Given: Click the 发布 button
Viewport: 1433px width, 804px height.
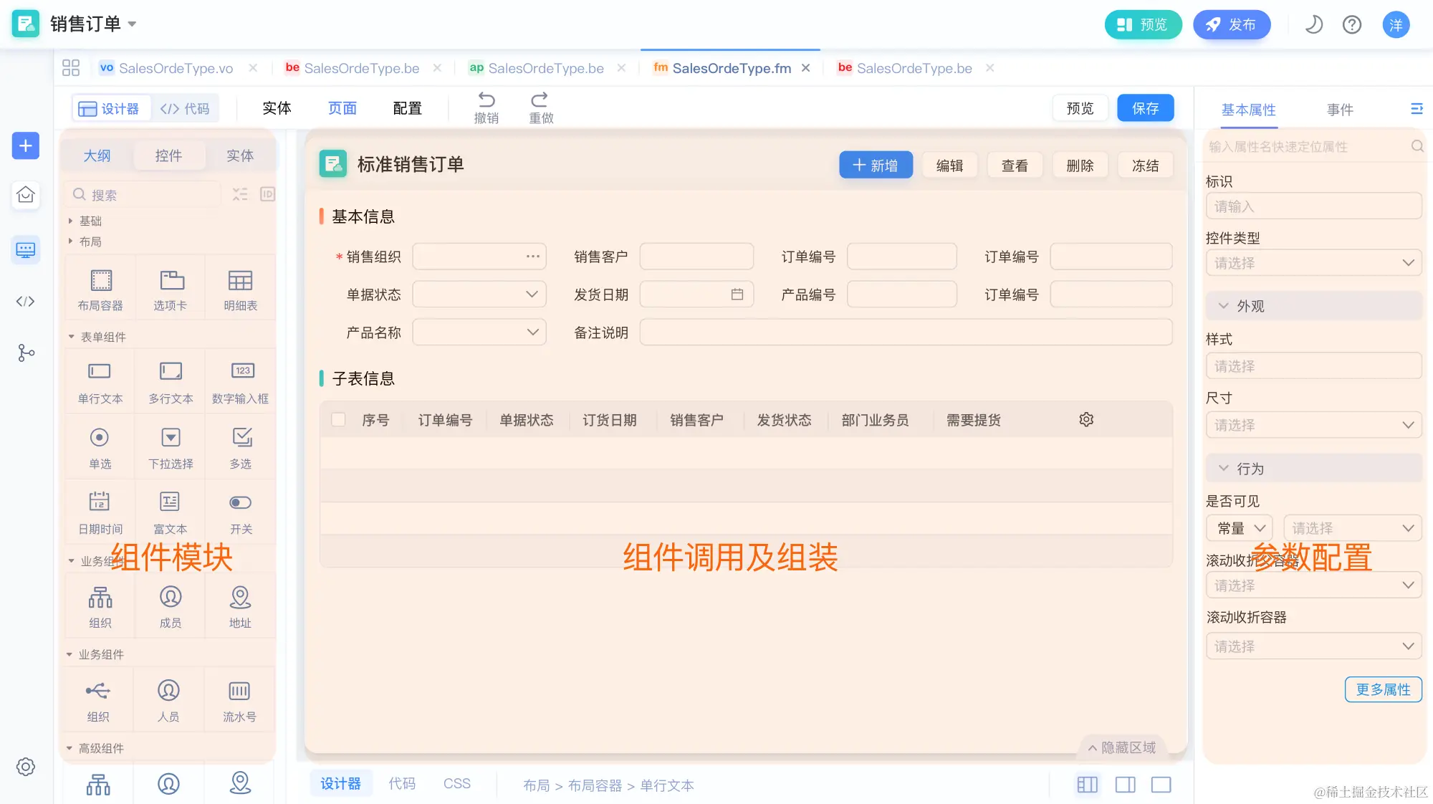Looking at the screenshot, I should pyautogui.click(x=1231, y=24).
